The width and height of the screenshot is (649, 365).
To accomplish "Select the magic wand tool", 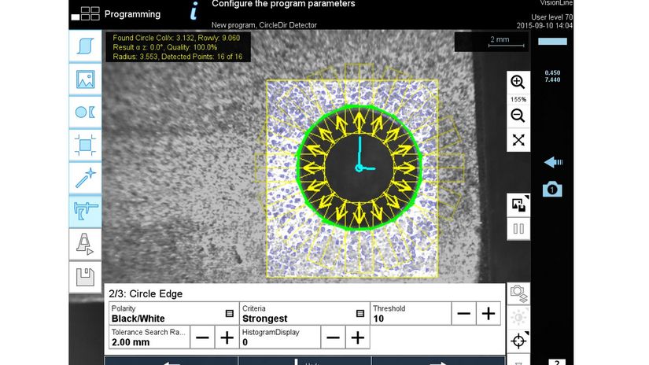I will (x=85, y=178).
